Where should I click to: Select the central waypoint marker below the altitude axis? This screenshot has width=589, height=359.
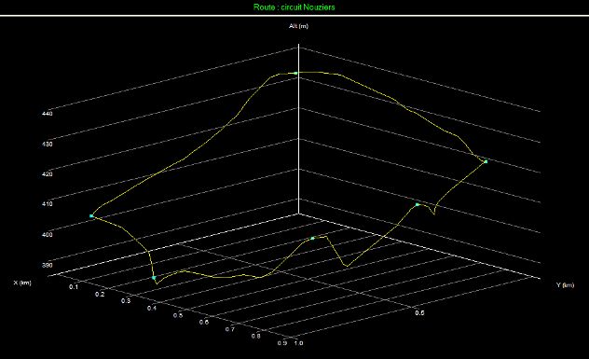[312, 238]
